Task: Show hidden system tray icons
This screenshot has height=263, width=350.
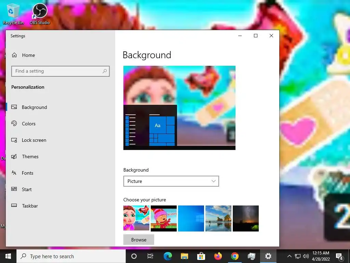Action: click(289, 256)
